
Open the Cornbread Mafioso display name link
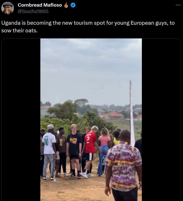click(40, 5)
